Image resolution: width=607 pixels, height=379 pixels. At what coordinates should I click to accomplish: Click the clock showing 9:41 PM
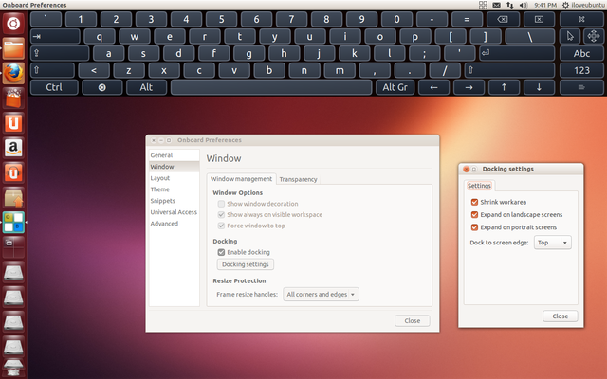(545, 5)
